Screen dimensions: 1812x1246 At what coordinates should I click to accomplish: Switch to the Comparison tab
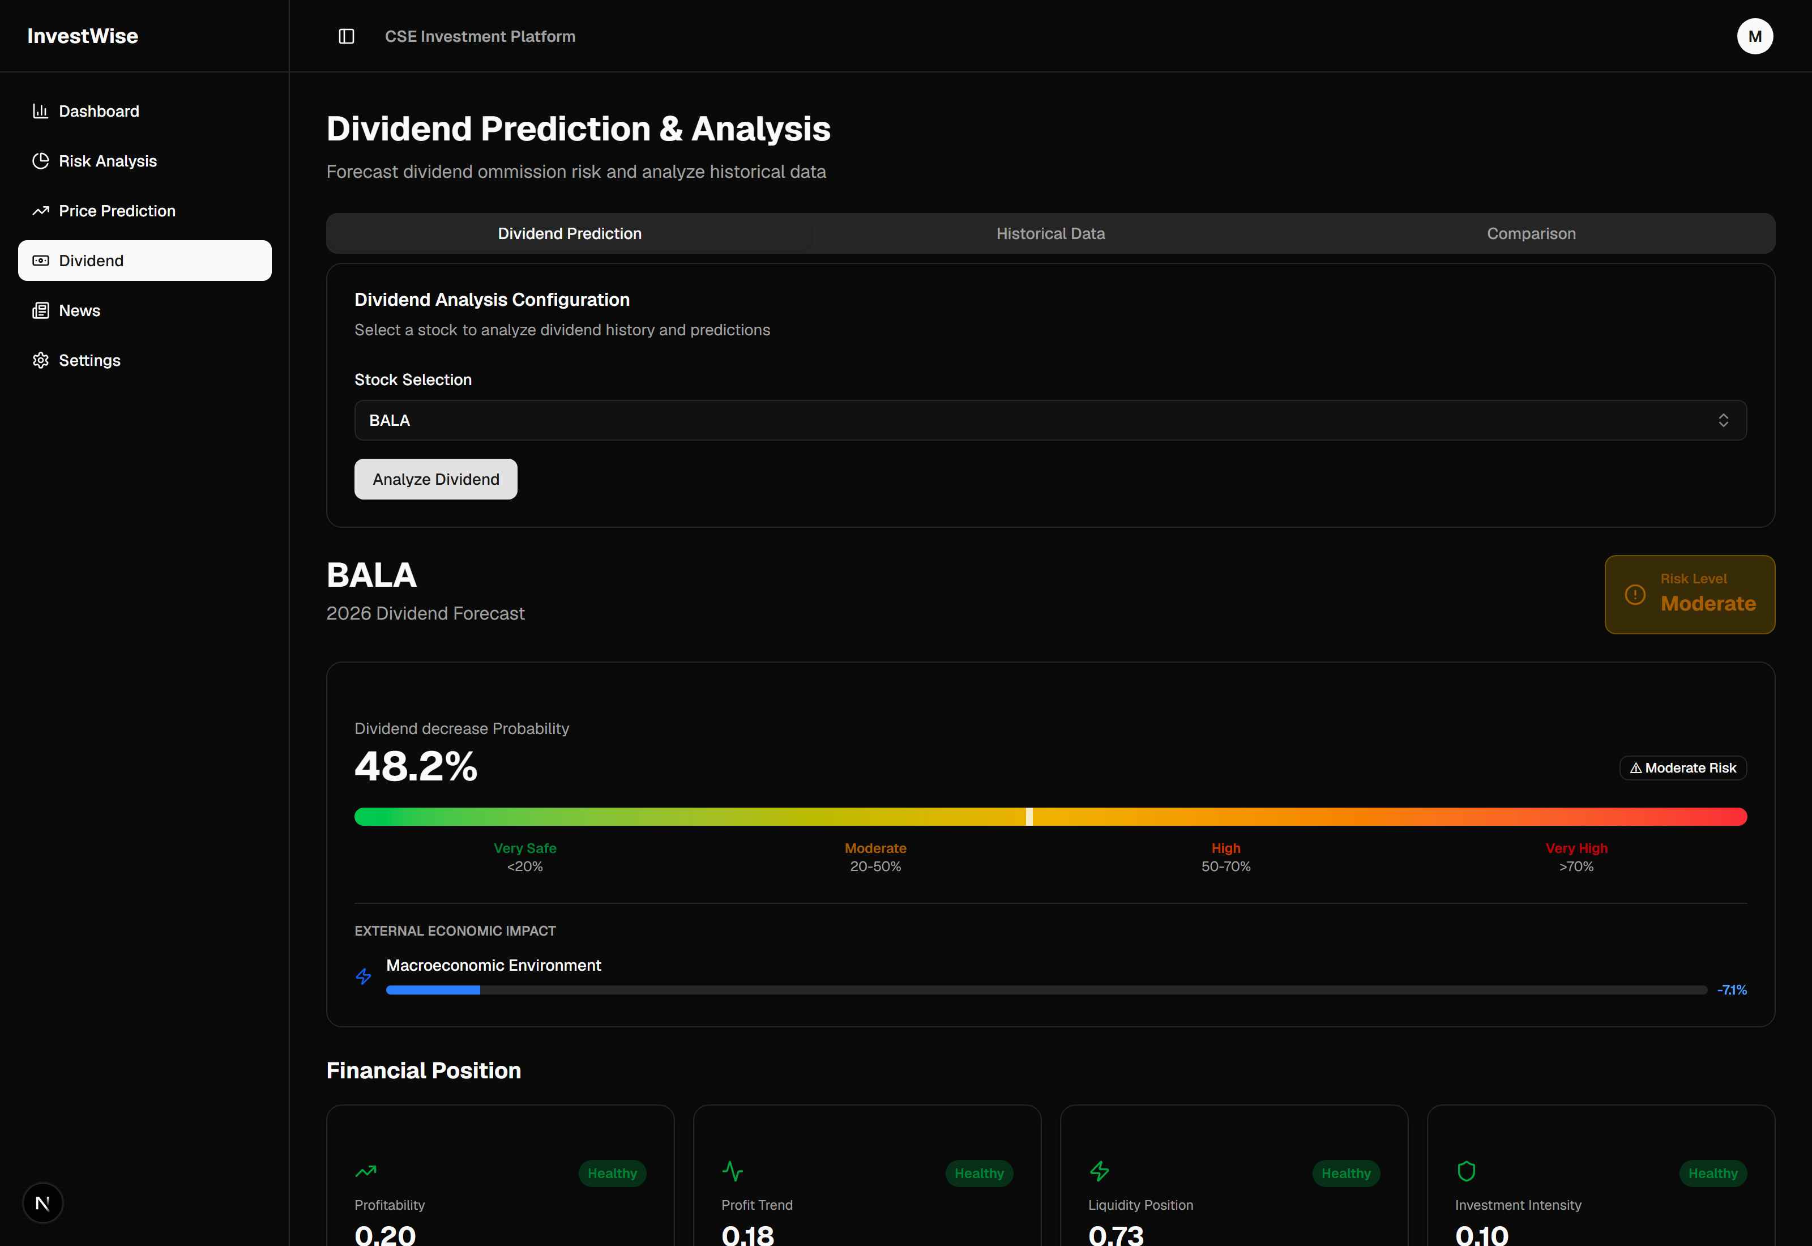[1531, 233]
